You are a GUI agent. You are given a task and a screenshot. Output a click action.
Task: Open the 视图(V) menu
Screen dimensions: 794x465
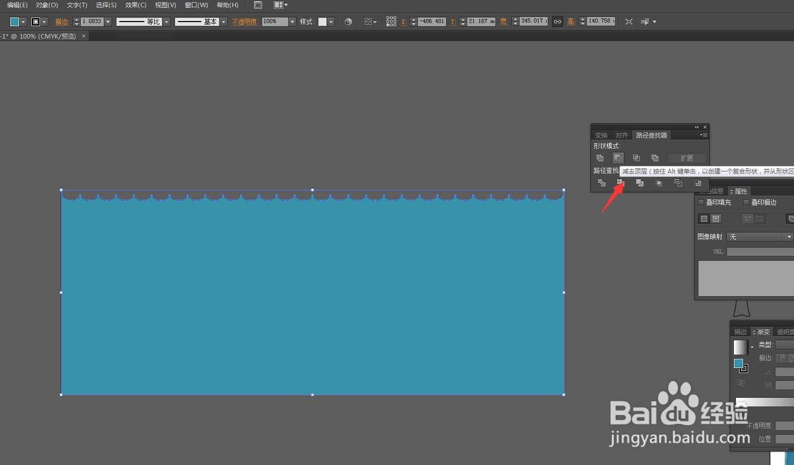click(x=165, y=5)
